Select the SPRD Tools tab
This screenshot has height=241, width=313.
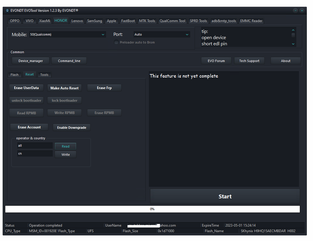[198, 21]
